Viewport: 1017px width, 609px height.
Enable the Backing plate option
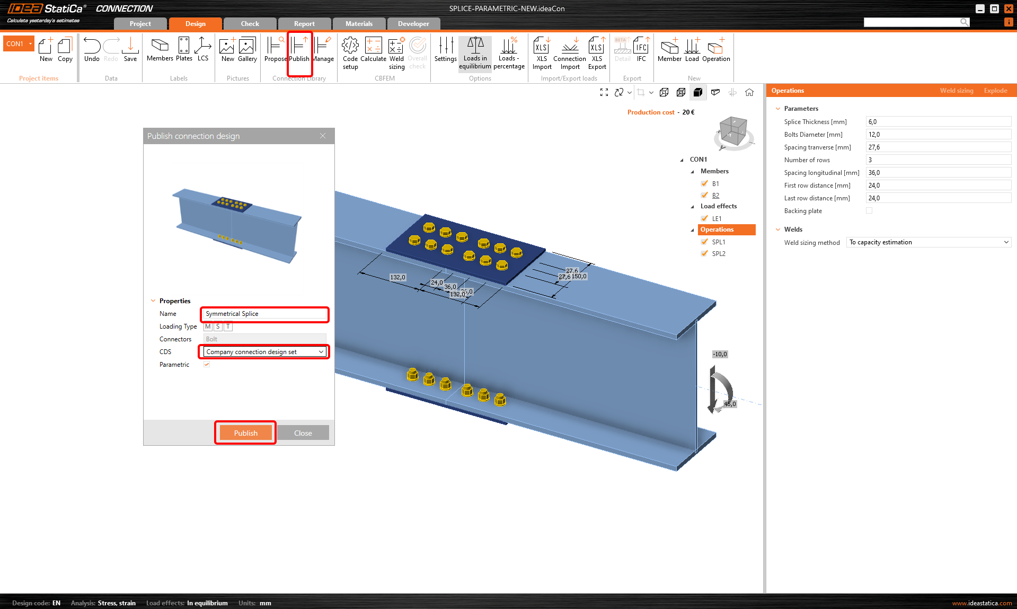(x=869, y=210)
